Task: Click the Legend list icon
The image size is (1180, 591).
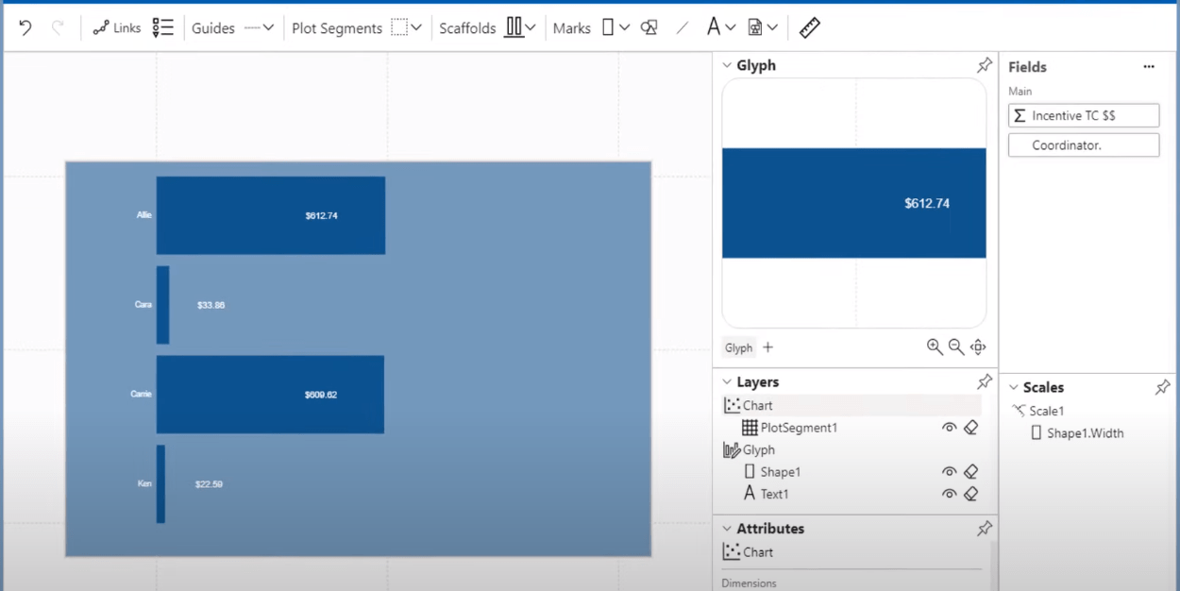Action: pyautogui.click(x=163, y=28)
